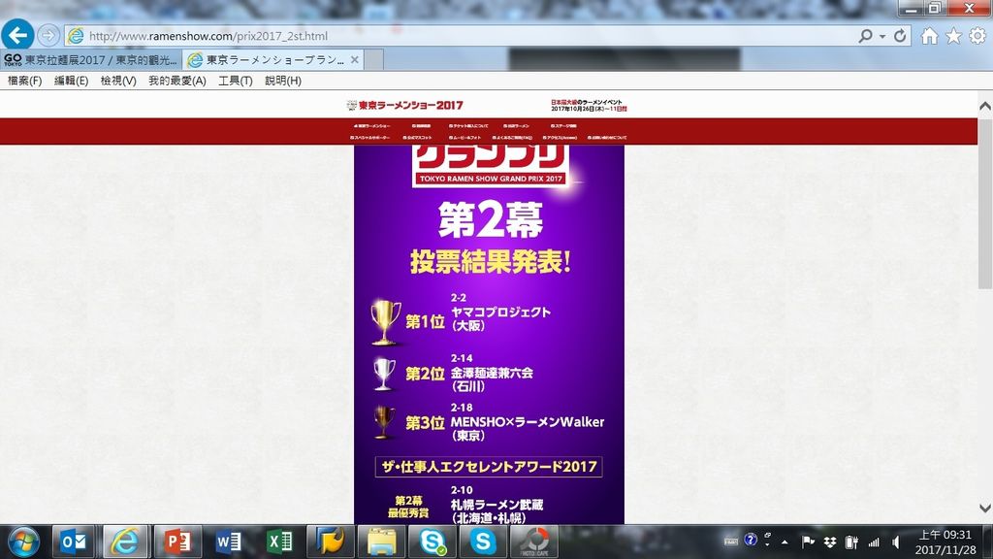Open Excel from the taskbar
Image resolution: width=993 pixels, height=559 pixels.
(279, 542)
